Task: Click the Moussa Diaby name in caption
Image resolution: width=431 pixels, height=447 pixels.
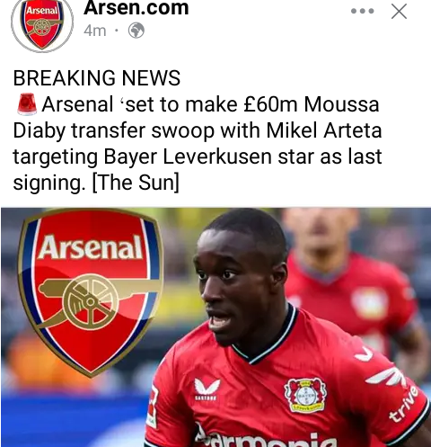Action: [196, 118]
